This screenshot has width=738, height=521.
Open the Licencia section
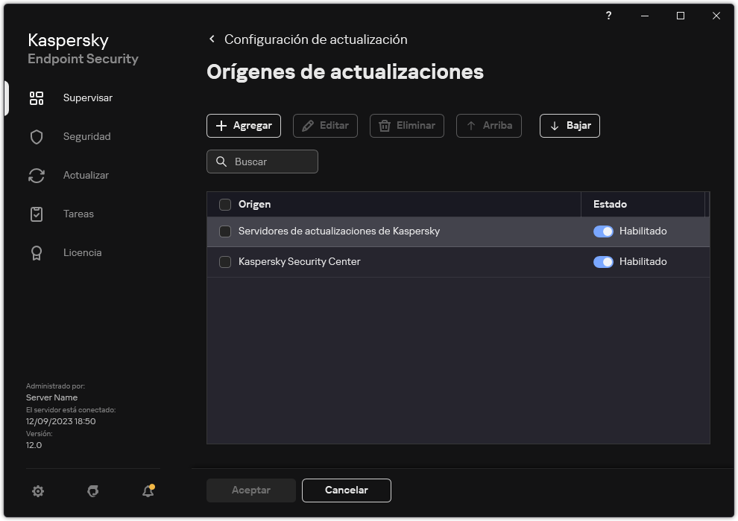[82, 252]
